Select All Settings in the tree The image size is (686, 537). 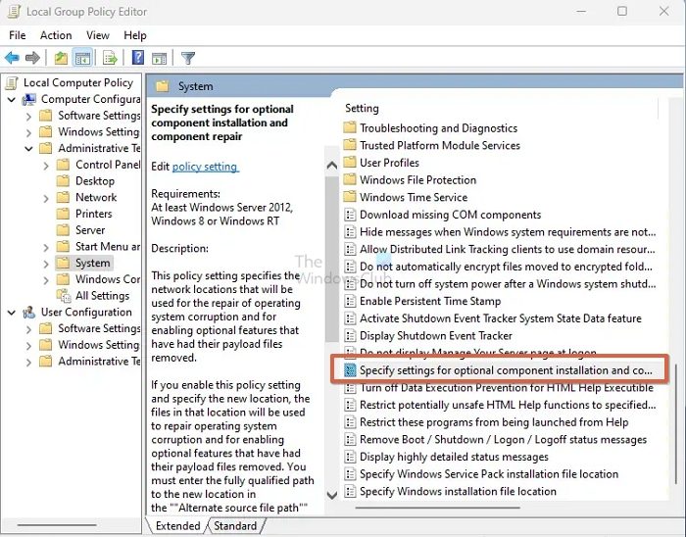point(102,296)
